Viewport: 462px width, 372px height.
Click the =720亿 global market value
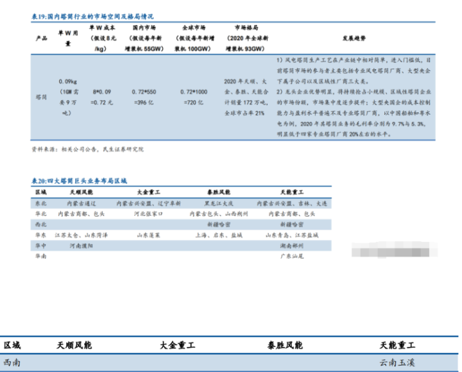[x=193, y=102]
